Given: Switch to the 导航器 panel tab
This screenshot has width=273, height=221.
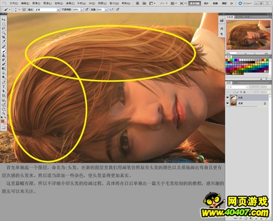Looking at the screenshot, I should [x=230, y=17].
